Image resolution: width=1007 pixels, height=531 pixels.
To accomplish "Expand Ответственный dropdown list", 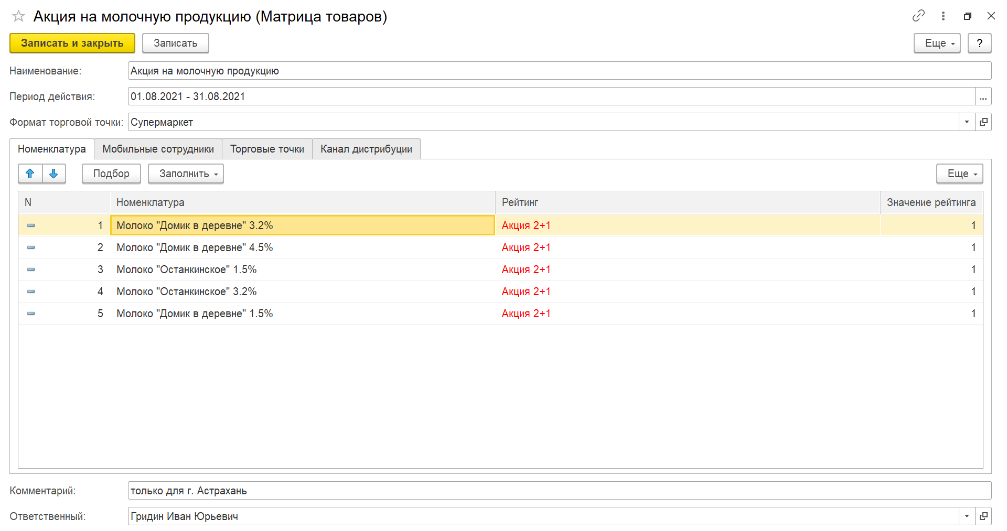I will click(x=967, y=516).
